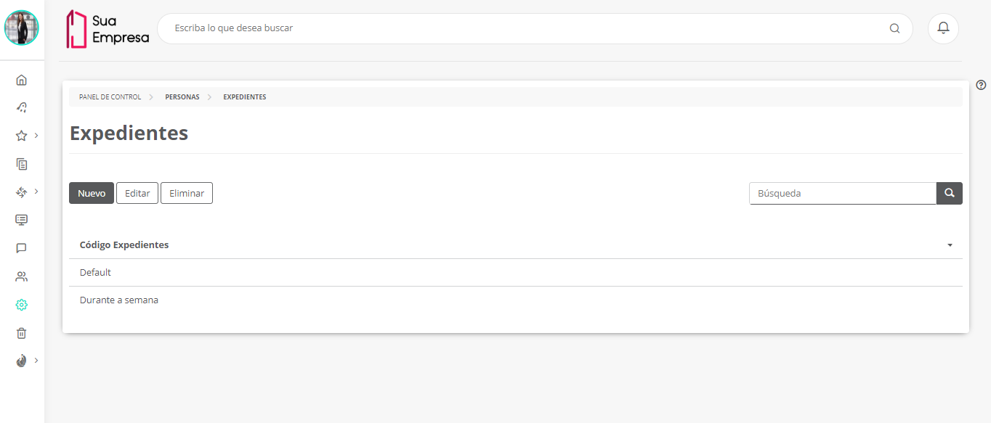This screenshot has width=991, height=423.
Task: Select the Durante a semana row
Action: [119, 300]
